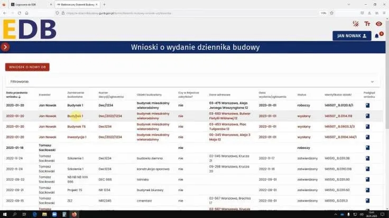Expand the Filtrowanie panel chevron
389x218 pixels.
373,82
